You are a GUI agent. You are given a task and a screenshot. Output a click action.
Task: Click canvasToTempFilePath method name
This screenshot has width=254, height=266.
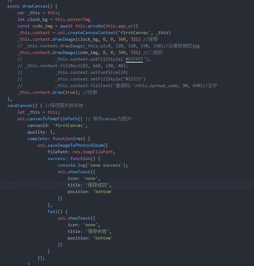(53, 119)
